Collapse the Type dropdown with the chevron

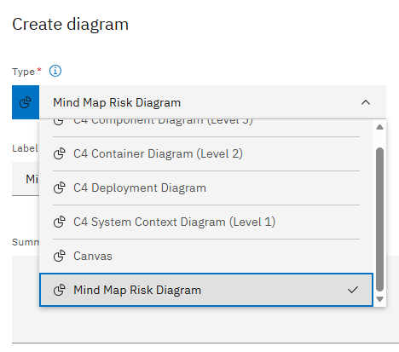(366, 102)
